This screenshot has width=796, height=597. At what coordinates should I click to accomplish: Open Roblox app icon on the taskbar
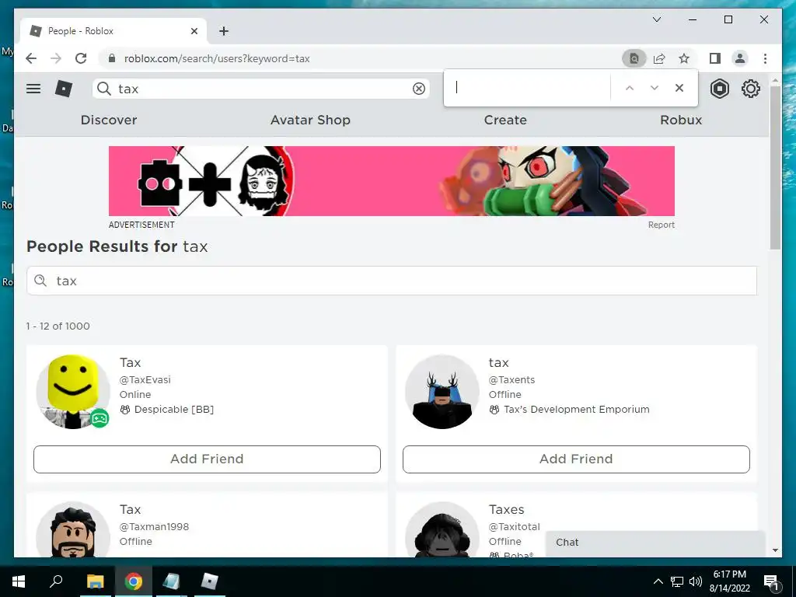pos(209,581)
